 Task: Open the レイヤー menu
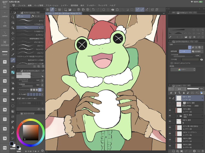[64, 5]
